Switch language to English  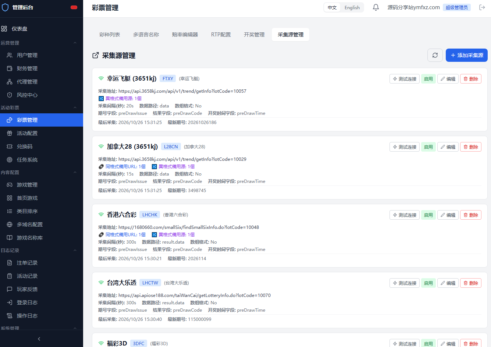tap(352, 7)
